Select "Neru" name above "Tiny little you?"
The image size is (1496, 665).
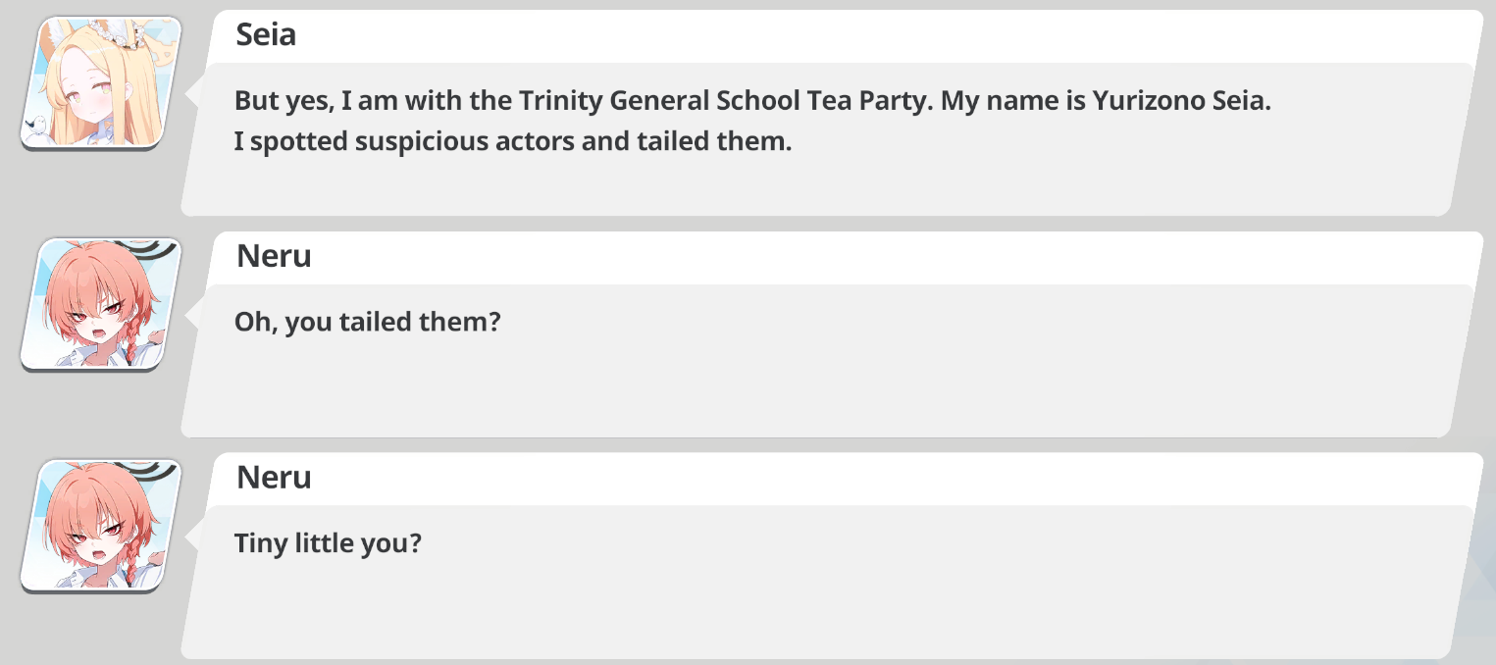pos(274,478)
